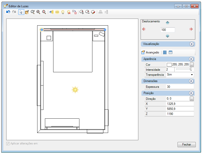Image resolution: width=202 pixels, height=154 pixels.
Task: Select the arrow pointer tool
Action: [x=21, y=12]
